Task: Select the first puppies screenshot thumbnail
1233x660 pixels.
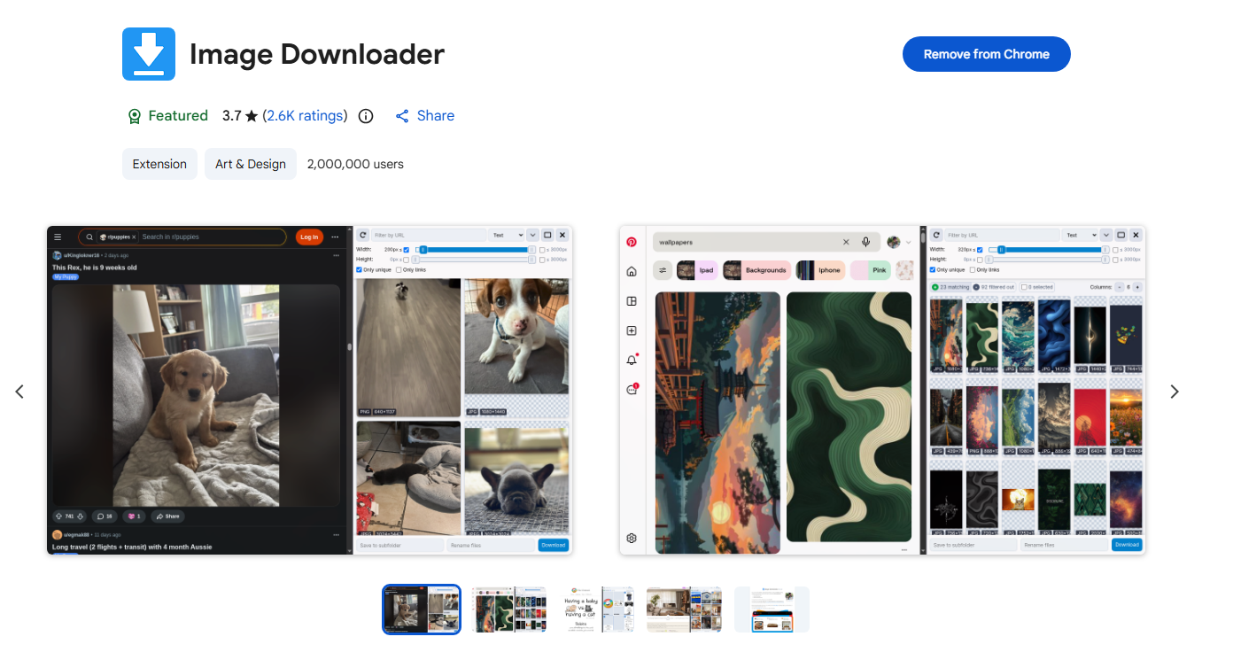Action: pyautogui.click(x=422, y=610)
